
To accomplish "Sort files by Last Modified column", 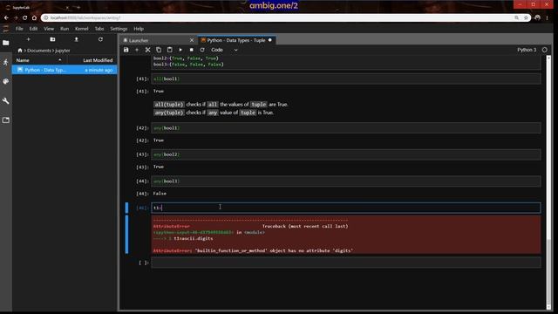I will pos(98,60).
